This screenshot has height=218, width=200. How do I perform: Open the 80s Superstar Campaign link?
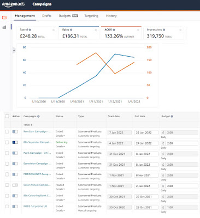click(37, 142)
